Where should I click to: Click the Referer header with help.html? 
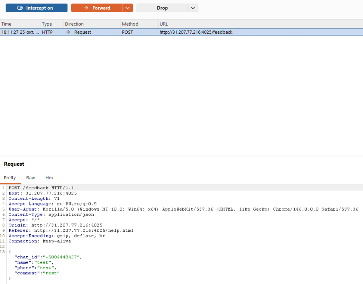(x=71, y=230)
